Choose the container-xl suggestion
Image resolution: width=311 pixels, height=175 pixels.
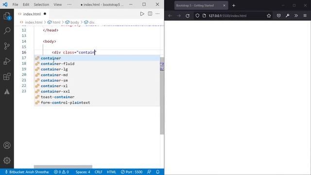[97, 86]
